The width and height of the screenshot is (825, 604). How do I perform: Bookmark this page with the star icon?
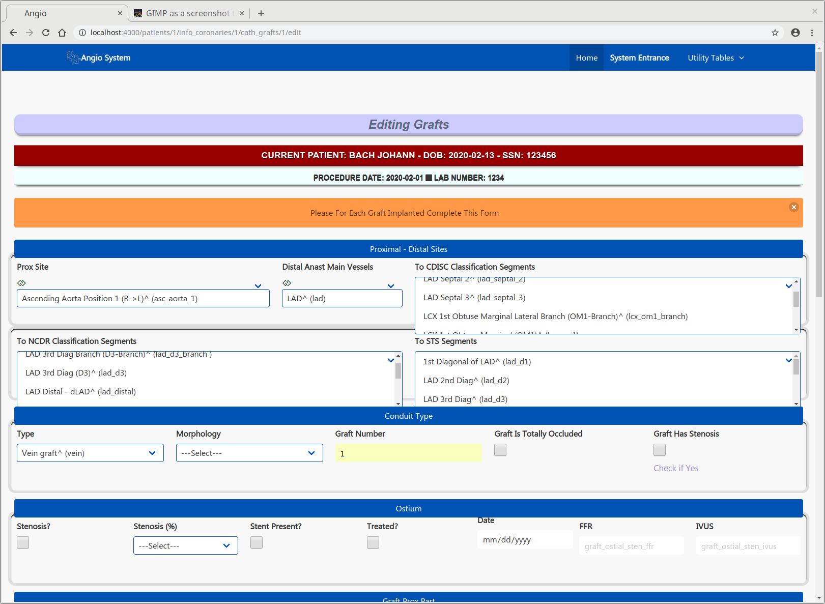coord(775,33)
